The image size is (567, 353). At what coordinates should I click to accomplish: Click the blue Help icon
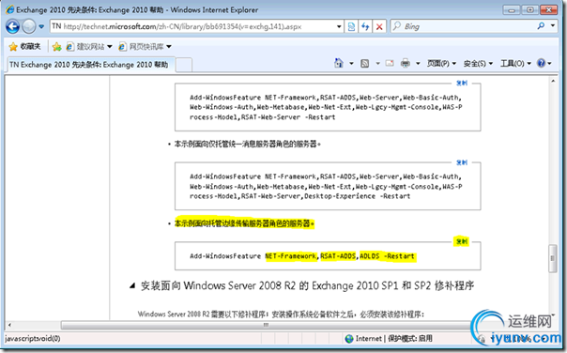(x=542, y=63)
